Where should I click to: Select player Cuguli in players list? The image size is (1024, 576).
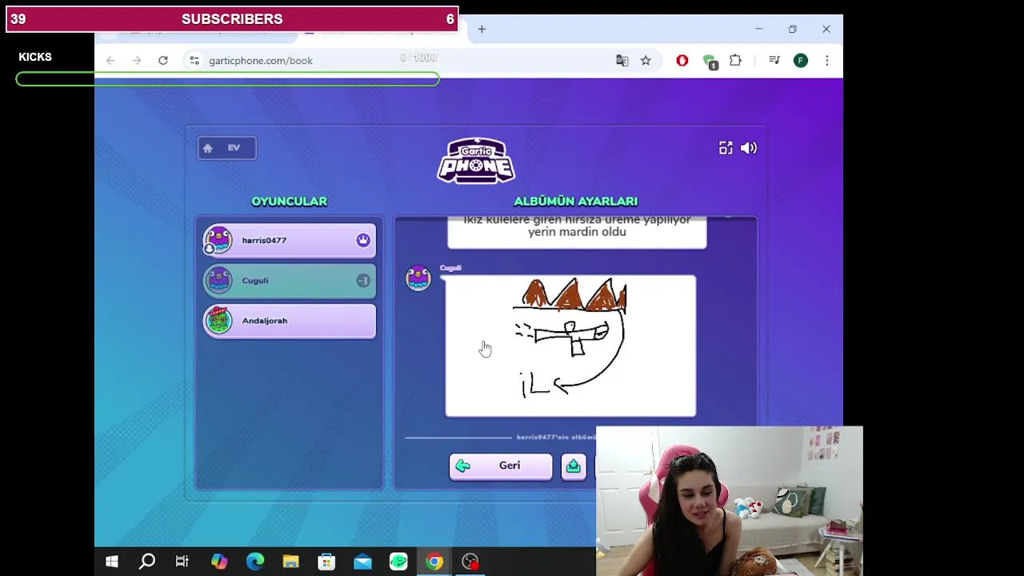pyautogui.click(x=290, y=281)
